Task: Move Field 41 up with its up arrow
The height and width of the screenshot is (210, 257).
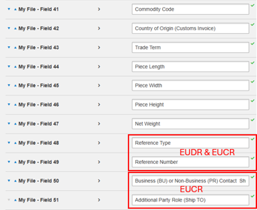Action: pos(15,9)
